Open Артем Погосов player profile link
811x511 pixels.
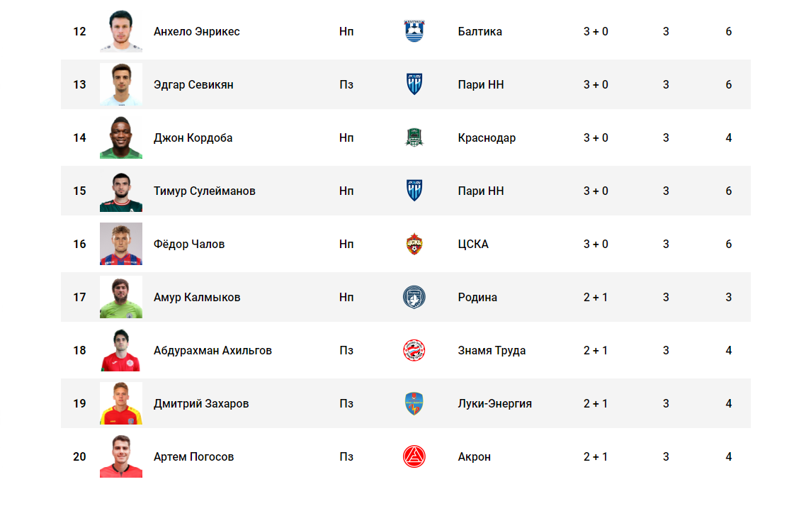[193, 456]
